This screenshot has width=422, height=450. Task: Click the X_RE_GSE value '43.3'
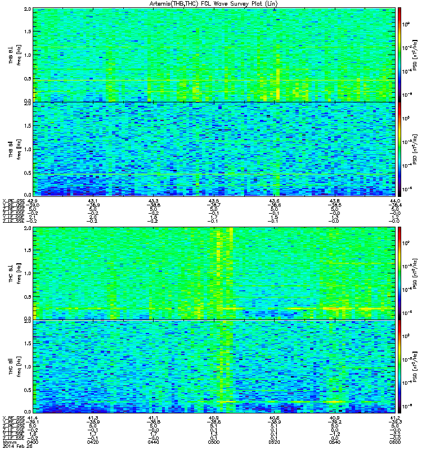(153, 201)
